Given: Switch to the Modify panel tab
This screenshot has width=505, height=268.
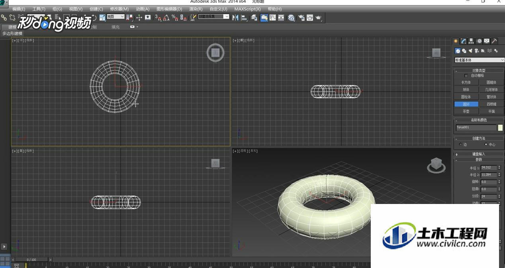Looking at the screenshot, I should (x=464, y=41).
